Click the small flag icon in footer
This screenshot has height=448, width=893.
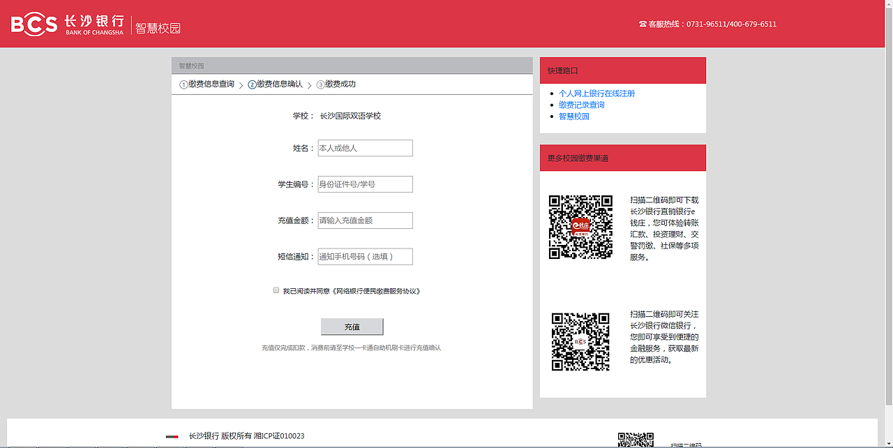(x=172, y=436)
